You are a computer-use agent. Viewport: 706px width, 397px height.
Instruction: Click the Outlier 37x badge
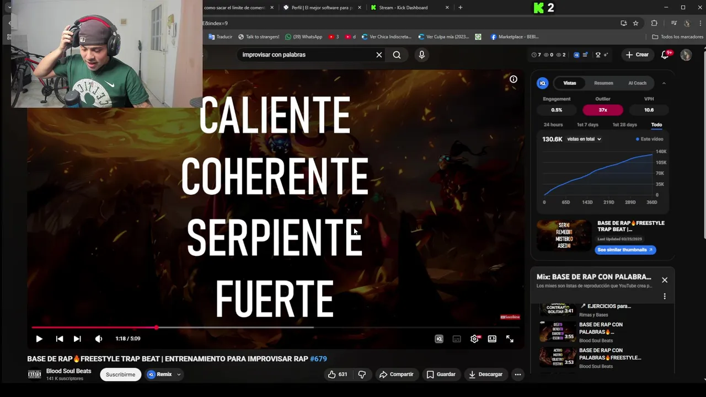pos(603,110)
